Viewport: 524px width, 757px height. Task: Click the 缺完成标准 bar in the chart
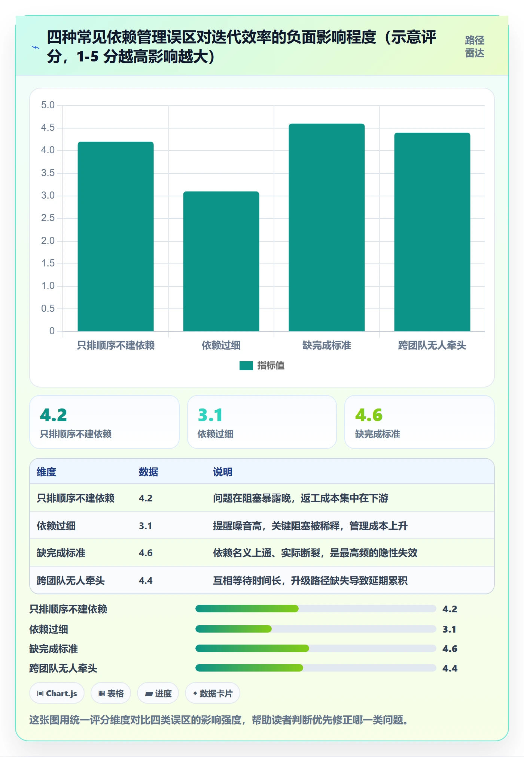point(327,227)
